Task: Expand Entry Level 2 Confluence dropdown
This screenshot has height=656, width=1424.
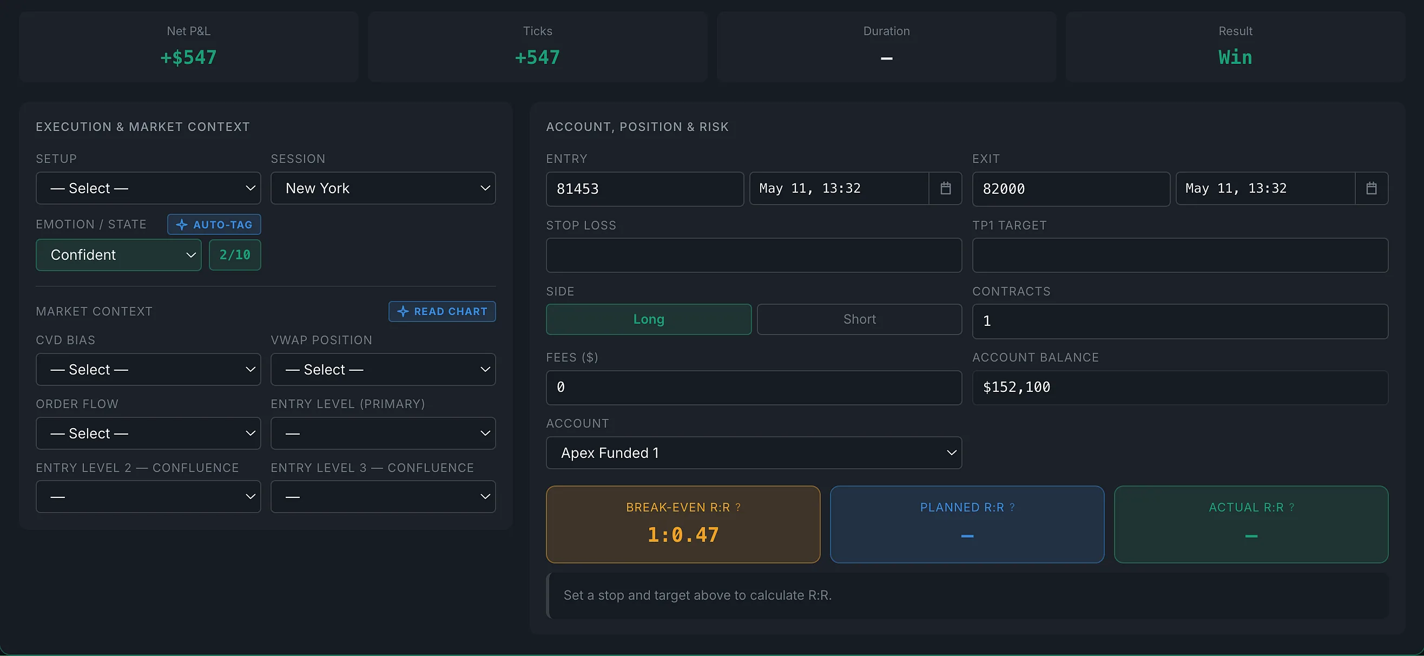Action: tap(148, 497)
